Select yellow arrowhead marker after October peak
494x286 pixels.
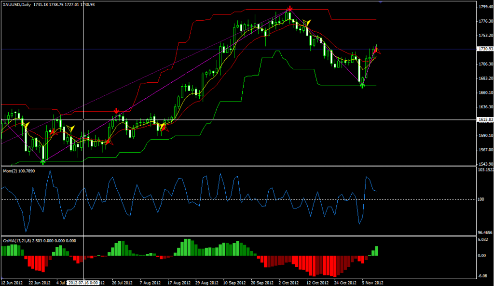(307, 23)
